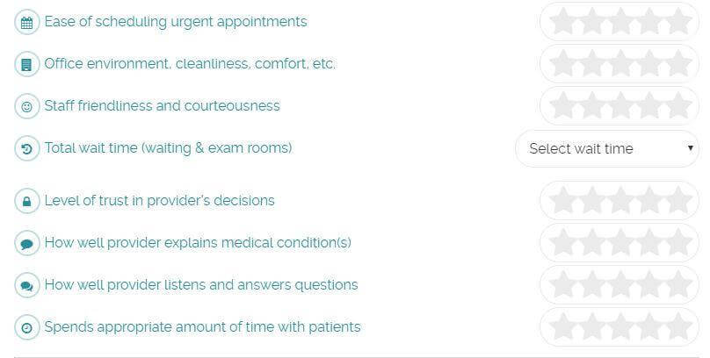This screenshot has height=358, width=710.
Task: Set time with patients to three stars
Action: [620, 326]
